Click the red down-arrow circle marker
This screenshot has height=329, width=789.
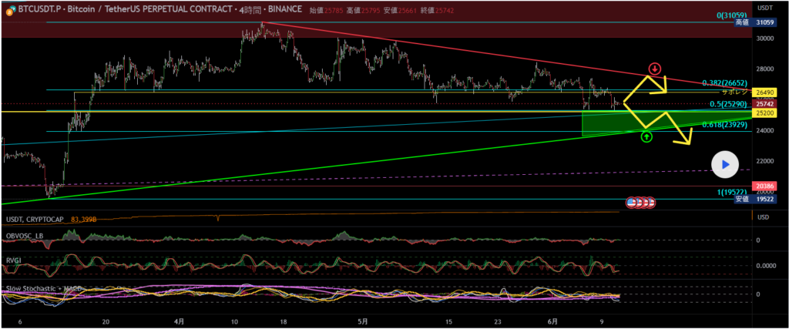click(654, 69)
